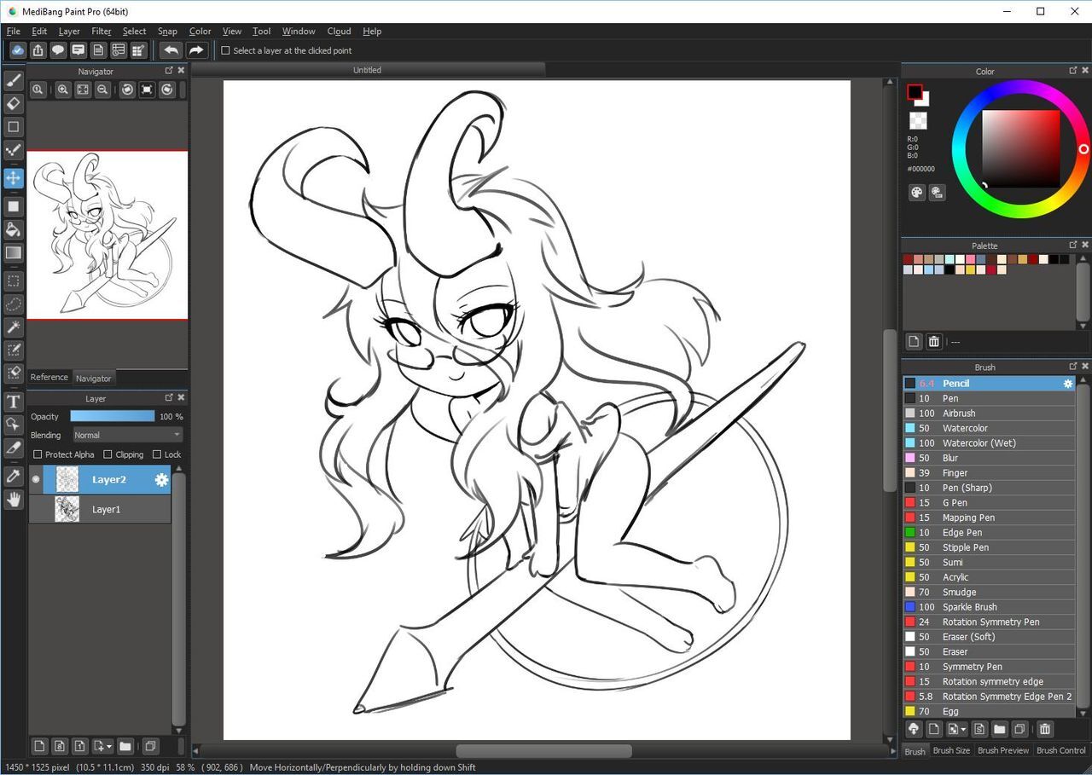Image resolution: width=1092 pixels, height=775 pixels.
Task: Click the Undo arrow in toolbar
Action: [171, 50]
